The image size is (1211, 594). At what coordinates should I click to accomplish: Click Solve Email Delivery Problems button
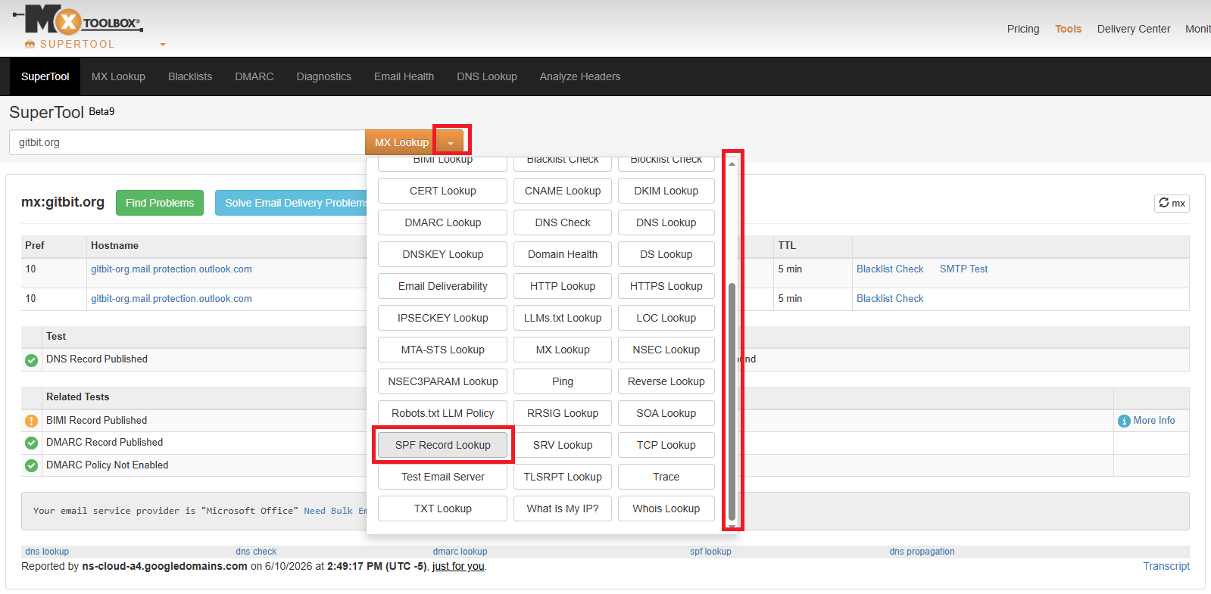pos(292,203)
